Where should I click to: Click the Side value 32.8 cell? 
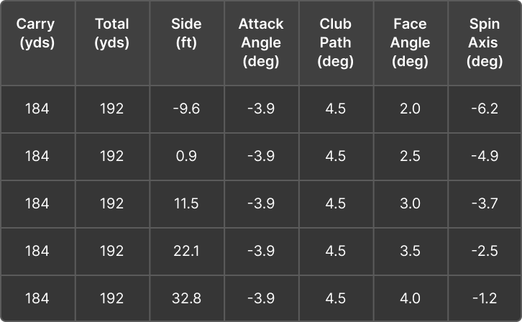[186, 298]
